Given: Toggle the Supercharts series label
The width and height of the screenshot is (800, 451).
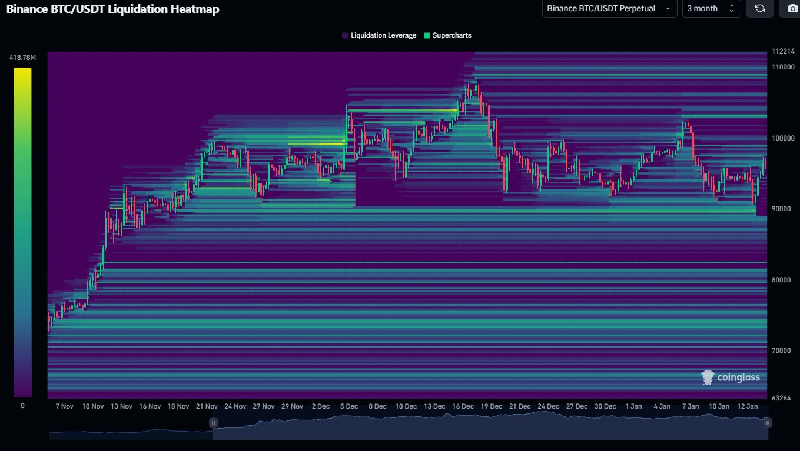Looking at the screenshot, I should pos(452,35).
